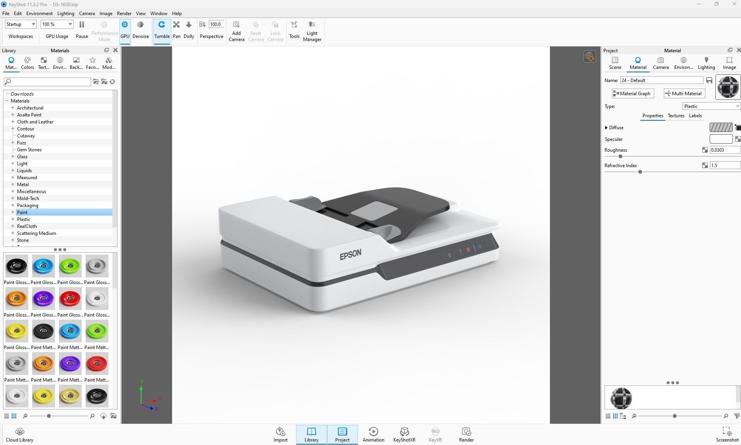Image resolution: width=741 pixels, height=445 pixels.
Task: Select the Pan camera tool
Action: pyautogui.click(x=176, y=30)
